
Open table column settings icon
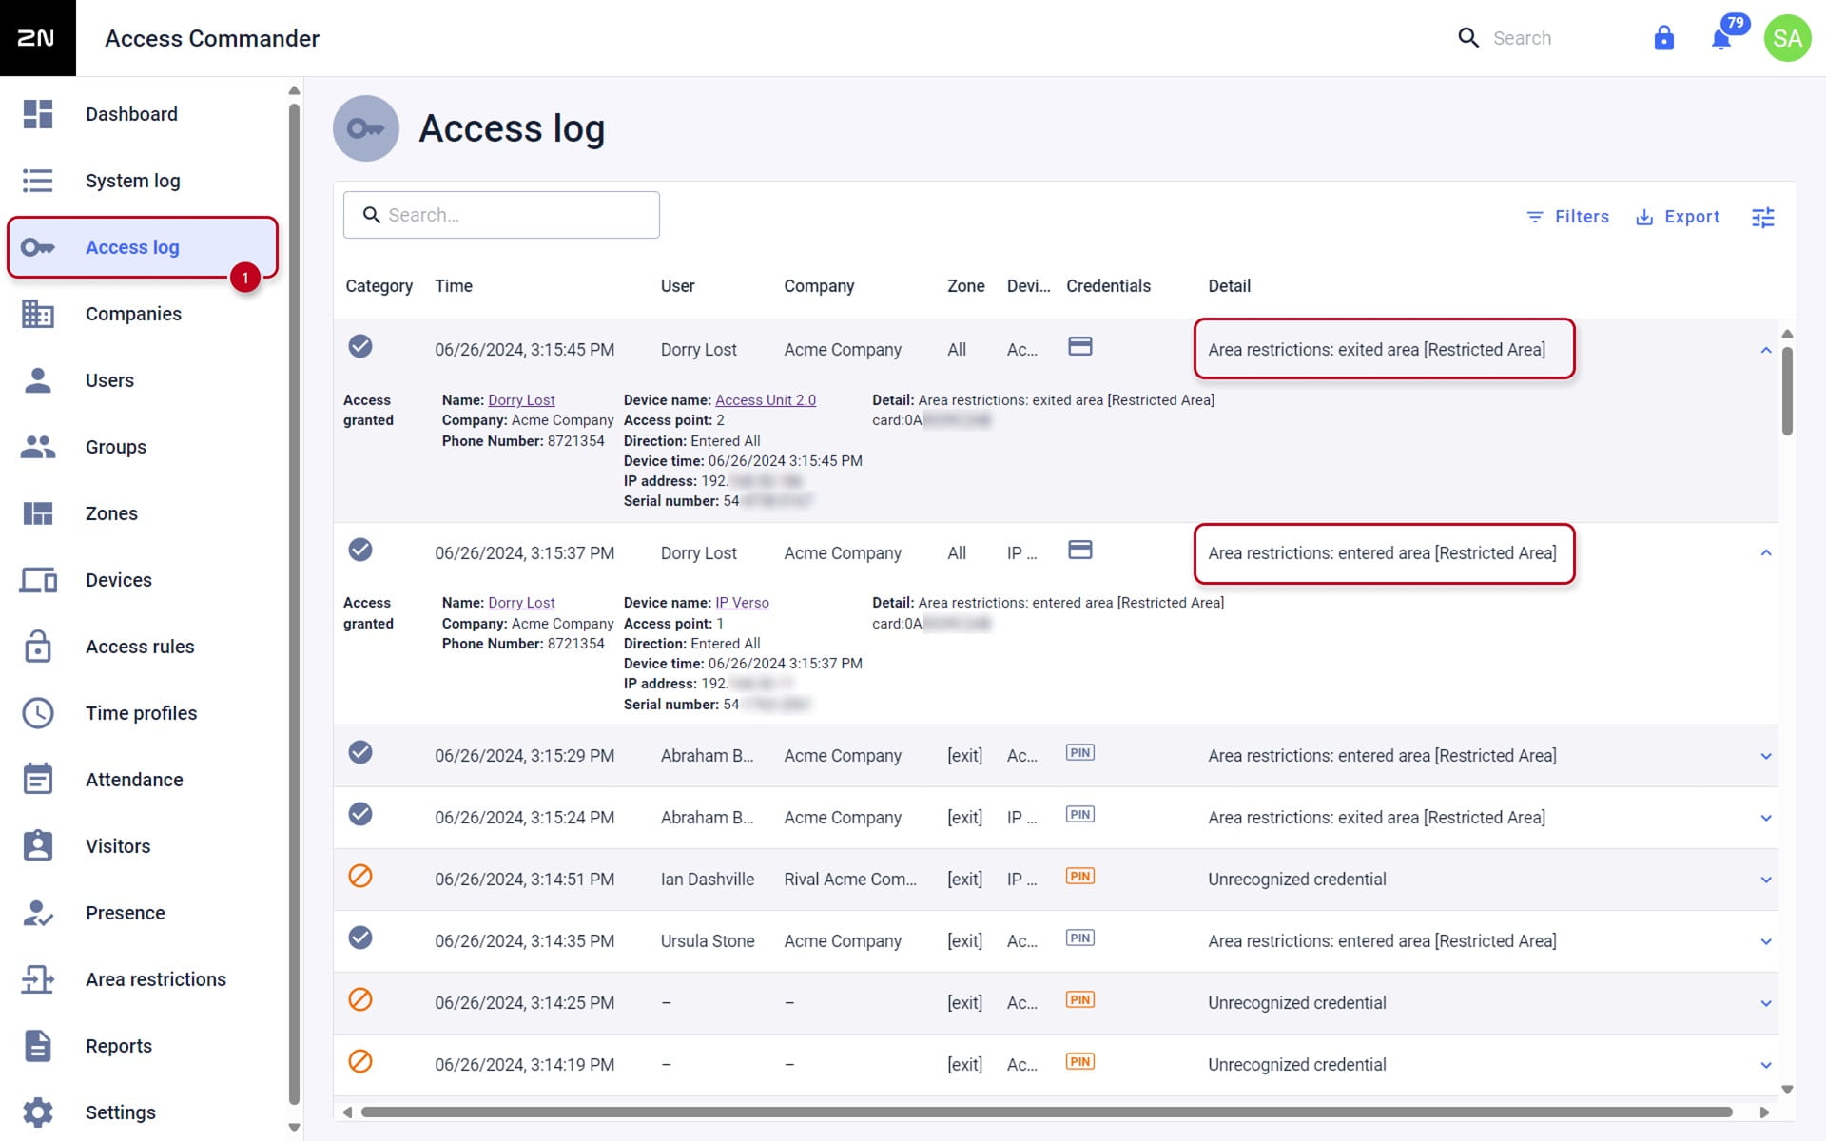1763,217
